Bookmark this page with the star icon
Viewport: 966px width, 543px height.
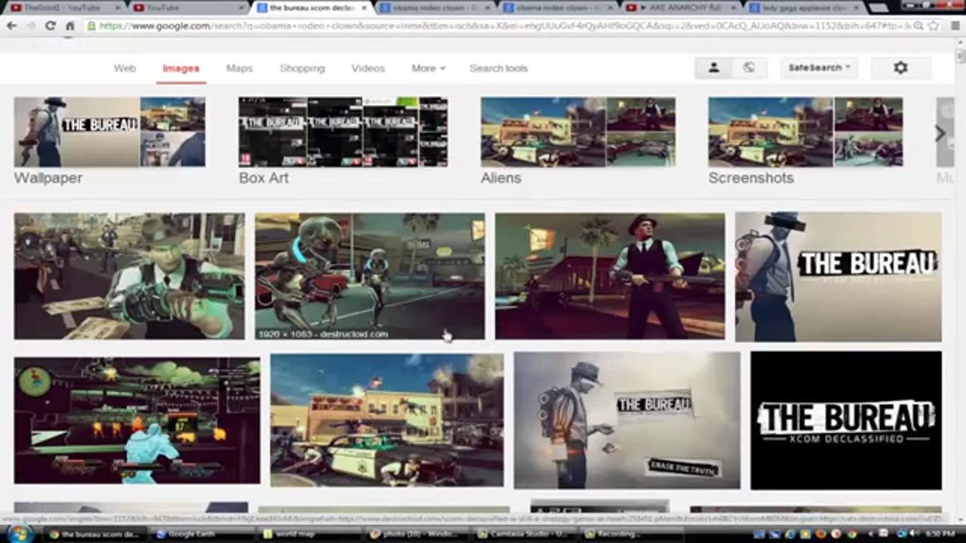click(x=934, y=26)
